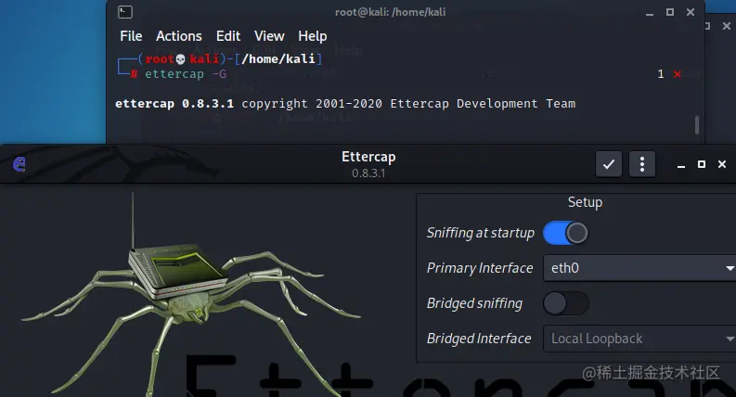Viewport: 736px width, 397px height.
Task: Minimize the Ettercap window
Action: [681, 165]
